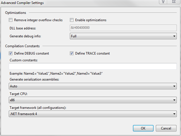Open the Generate debug info dropdown
Image resolution: width=181 pixels, height=136 pixels.
point(123,36)
